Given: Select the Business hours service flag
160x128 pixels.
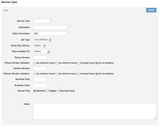Looking at the screenshot, I should [x=58, y=91].
